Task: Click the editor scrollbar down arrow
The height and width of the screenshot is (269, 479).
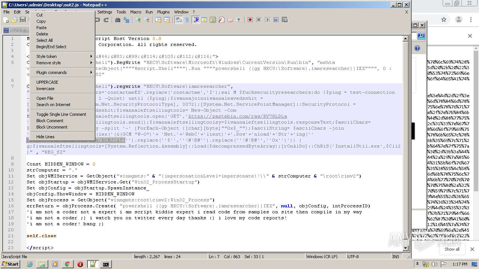Action: point(405,248)
